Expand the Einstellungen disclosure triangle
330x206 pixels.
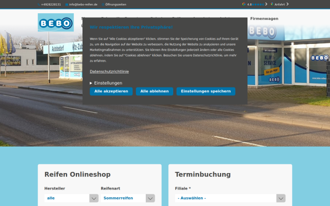pyautogui.click(x=91, y=83)
